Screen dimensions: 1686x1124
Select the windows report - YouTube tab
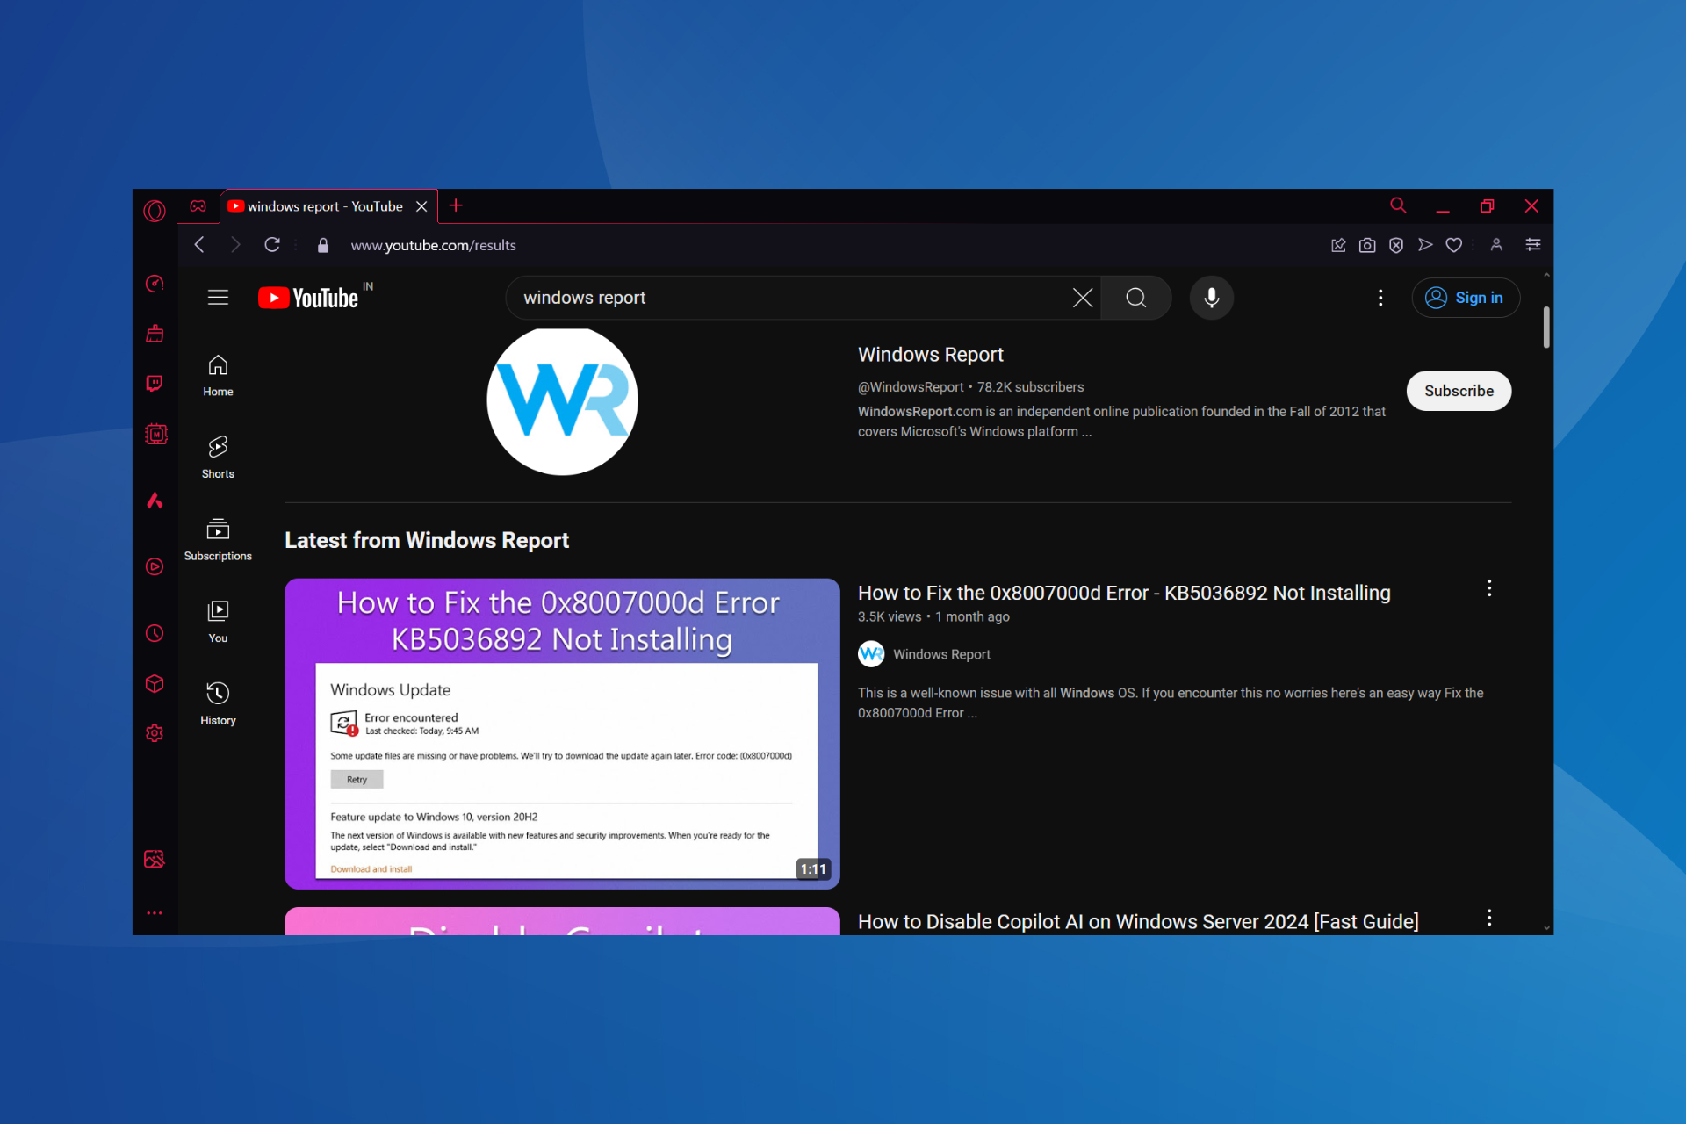click(328, 206)
